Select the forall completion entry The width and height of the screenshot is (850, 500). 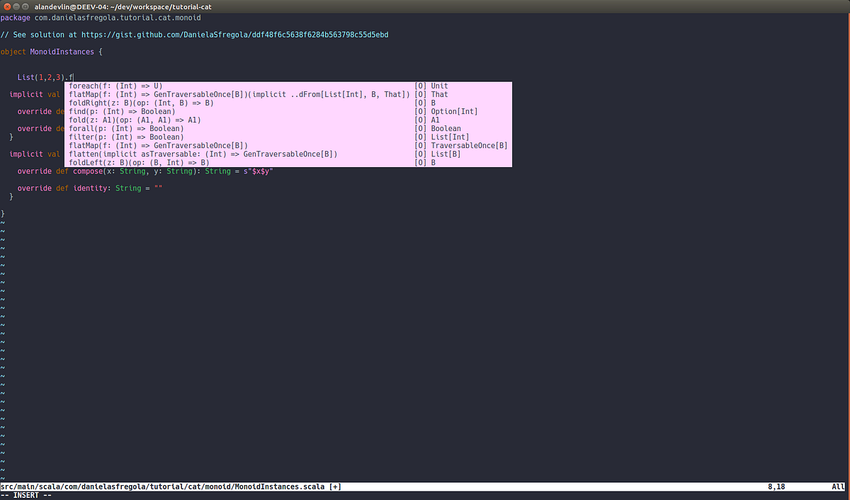[120, 128]
